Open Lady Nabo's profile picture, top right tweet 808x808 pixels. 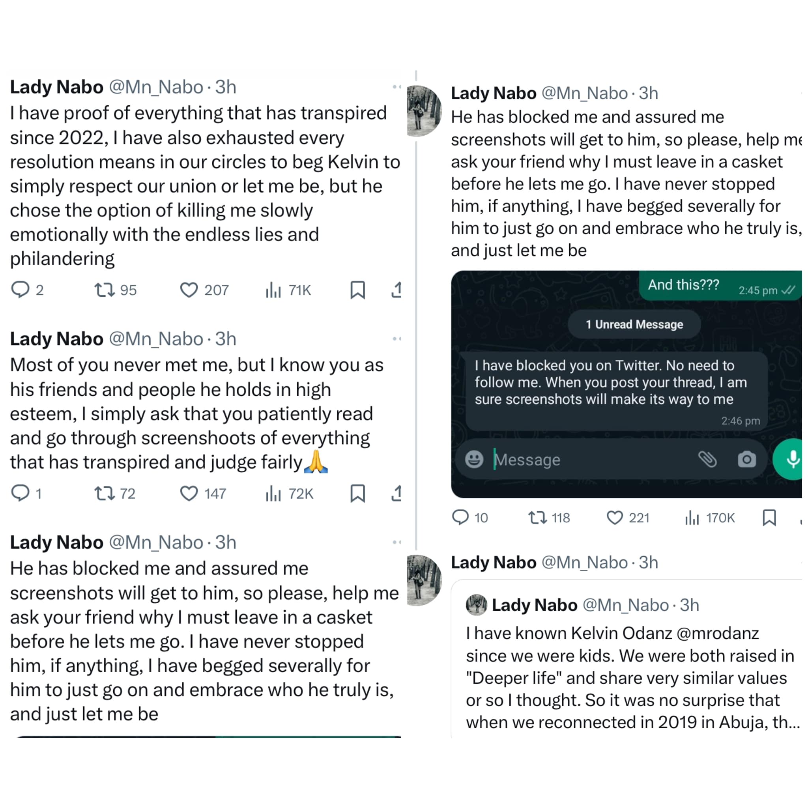coord(424,111)
